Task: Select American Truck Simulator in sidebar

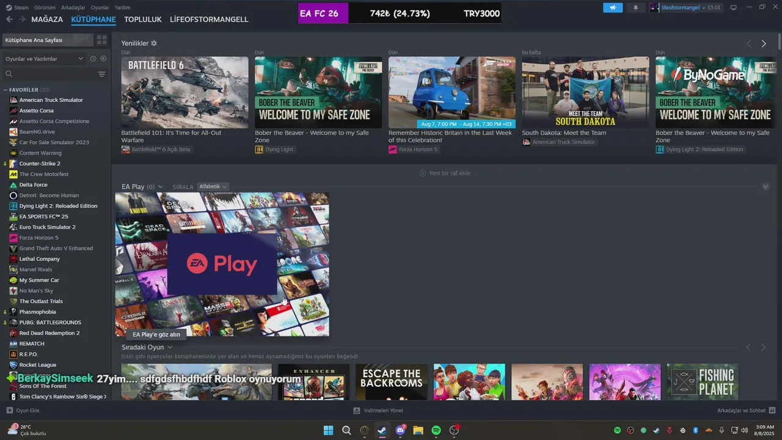Action: point(51,100)
